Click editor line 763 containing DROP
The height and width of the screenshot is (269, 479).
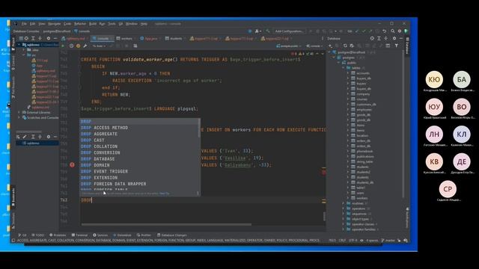(201, 200)
